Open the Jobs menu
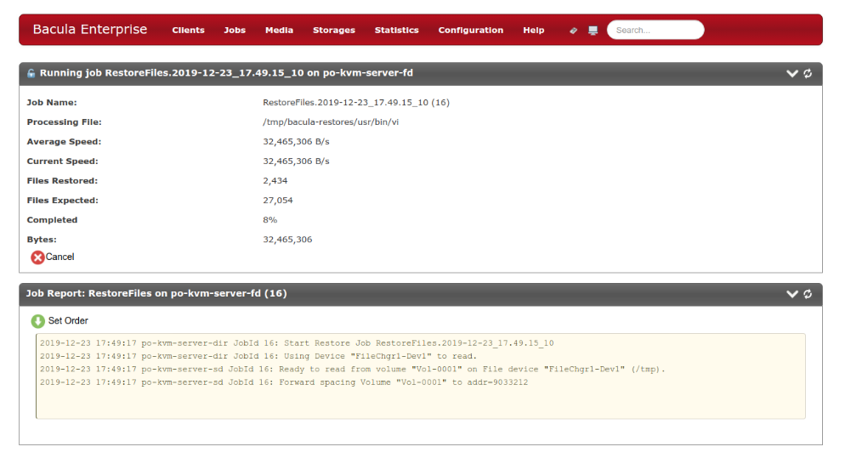 click(x=235, y=31)
